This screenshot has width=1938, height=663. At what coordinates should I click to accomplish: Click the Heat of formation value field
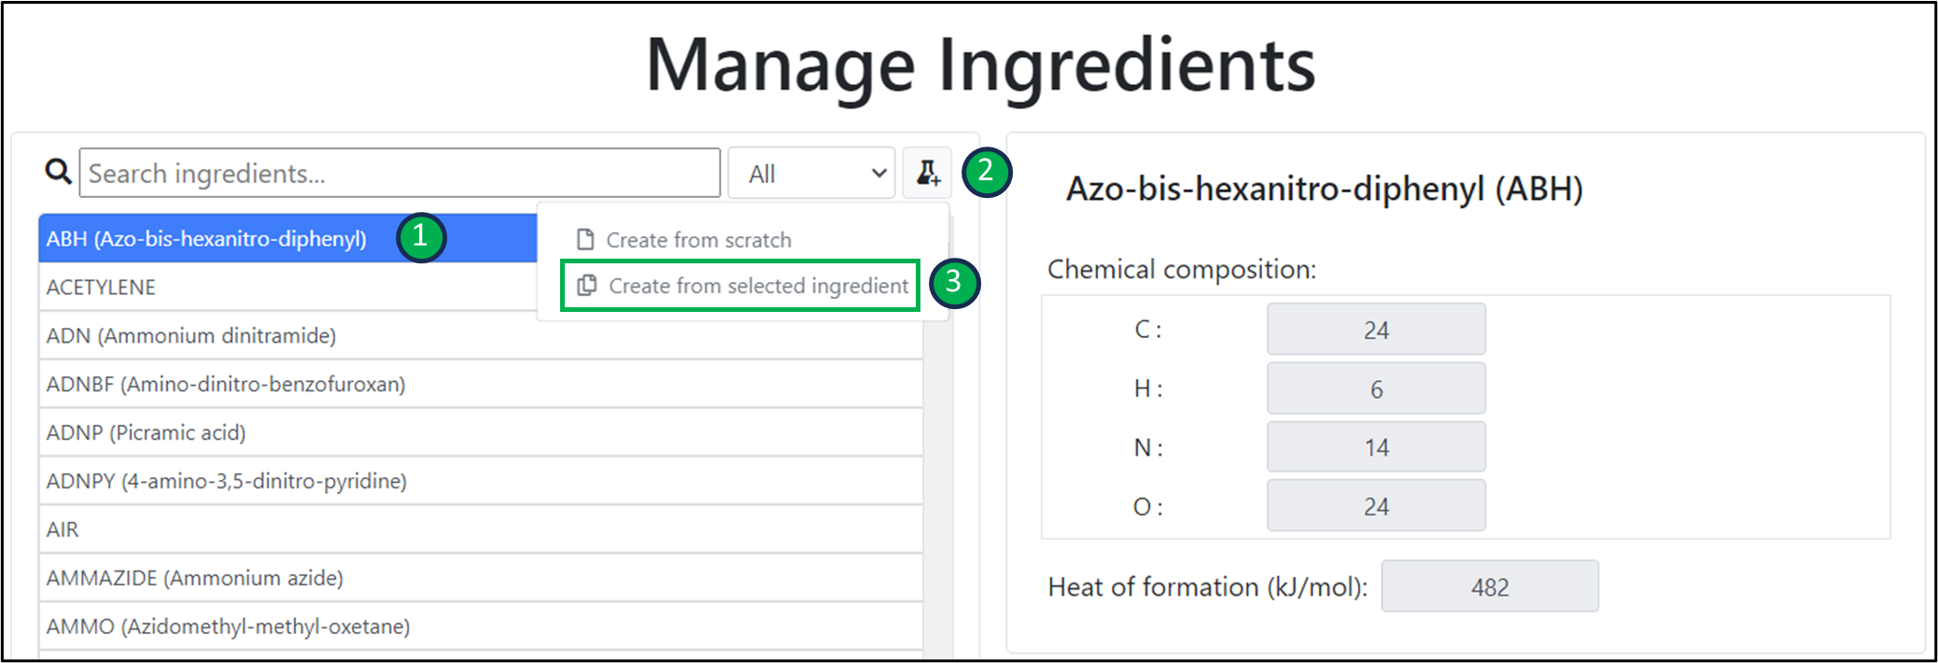click(x=1489, y=586)
